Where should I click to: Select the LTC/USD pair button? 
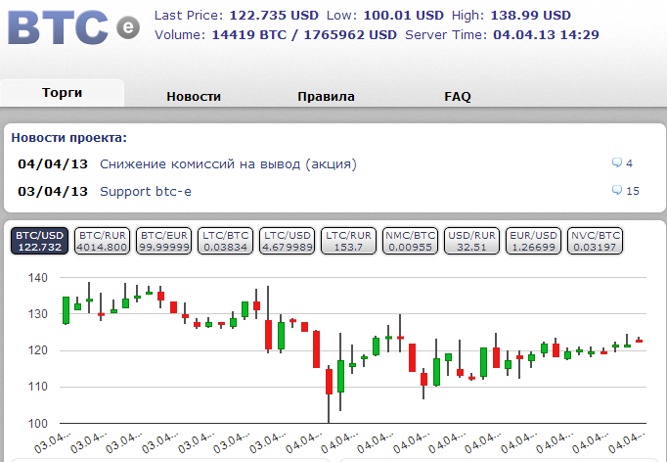[288, 241]
